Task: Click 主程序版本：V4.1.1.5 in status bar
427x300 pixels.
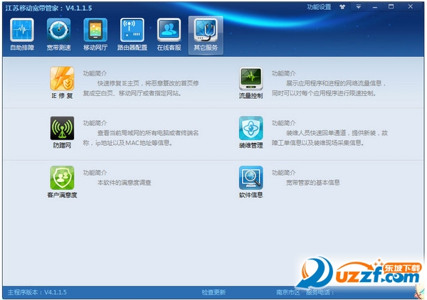Action: click(x=37, y=292)
